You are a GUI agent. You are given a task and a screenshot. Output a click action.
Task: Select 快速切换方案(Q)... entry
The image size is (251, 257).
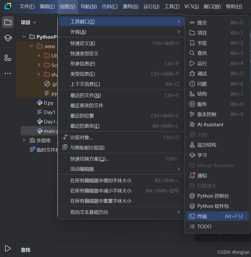coord(121,159)
